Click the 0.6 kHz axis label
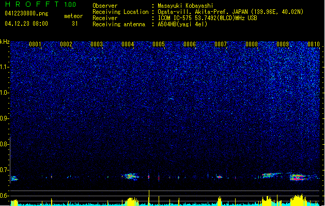Screen dimensions: 325x206 [x=4, y=196]
